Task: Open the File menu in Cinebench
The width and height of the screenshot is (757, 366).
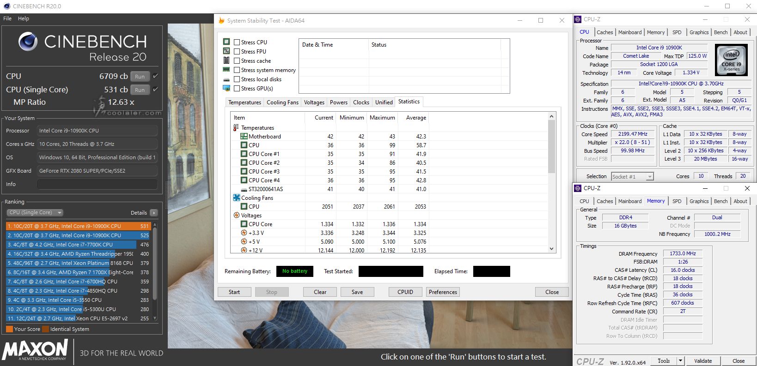Action: (7, 18)
